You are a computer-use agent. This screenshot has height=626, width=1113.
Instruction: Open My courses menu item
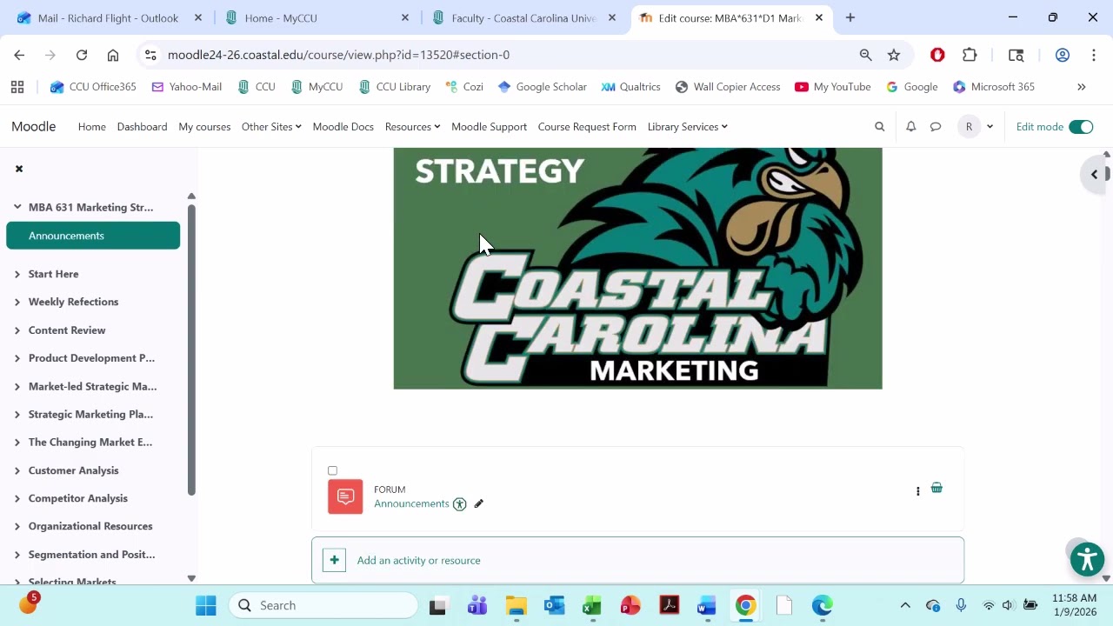(x=204, y=127)
